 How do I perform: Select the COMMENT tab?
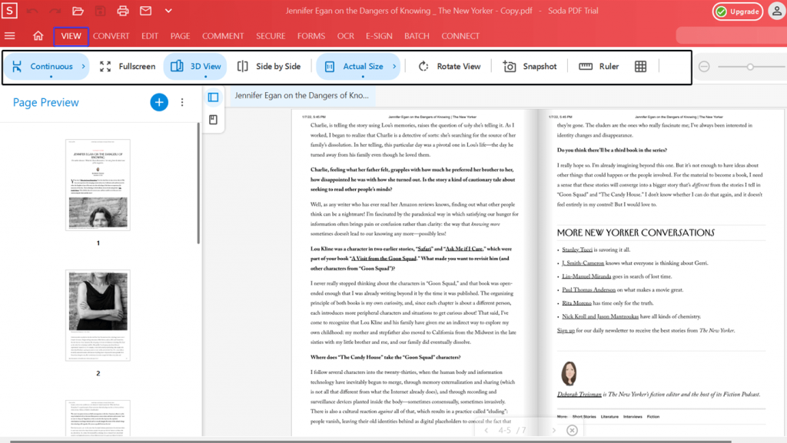pyautogui.click(x=223, y=36)
